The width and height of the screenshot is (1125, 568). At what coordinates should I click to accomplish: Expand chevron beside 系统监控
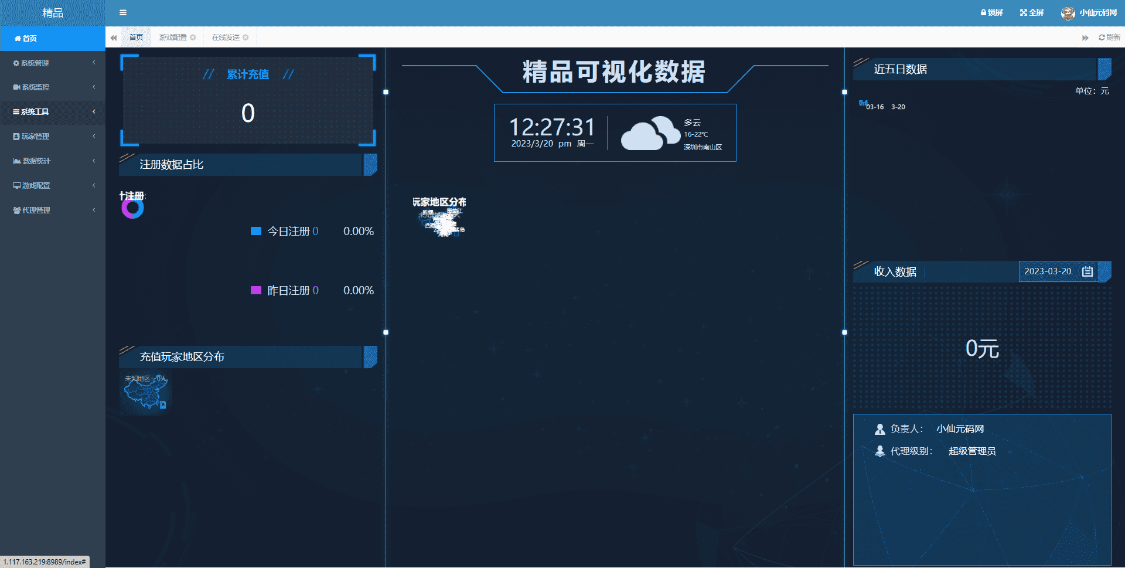[94, 87]
